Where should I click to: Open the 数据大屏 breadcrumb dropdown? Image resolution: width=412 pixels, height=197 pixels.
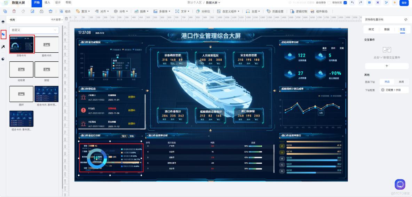(213, 3)
